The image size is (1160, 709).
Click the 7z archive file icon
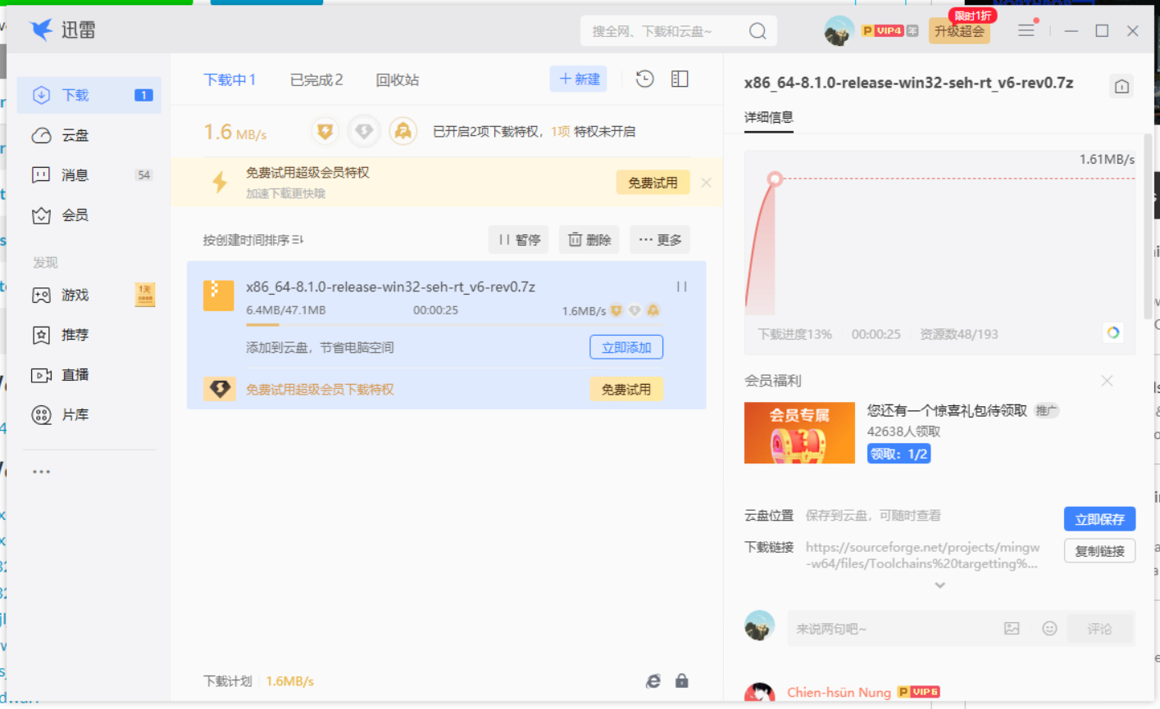pos(218,296)
